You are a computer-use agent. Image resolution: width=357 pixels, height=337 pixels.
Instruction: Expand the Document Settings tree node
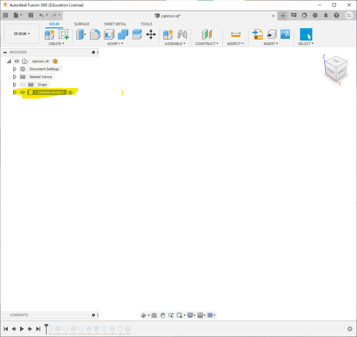click(15, 69)
